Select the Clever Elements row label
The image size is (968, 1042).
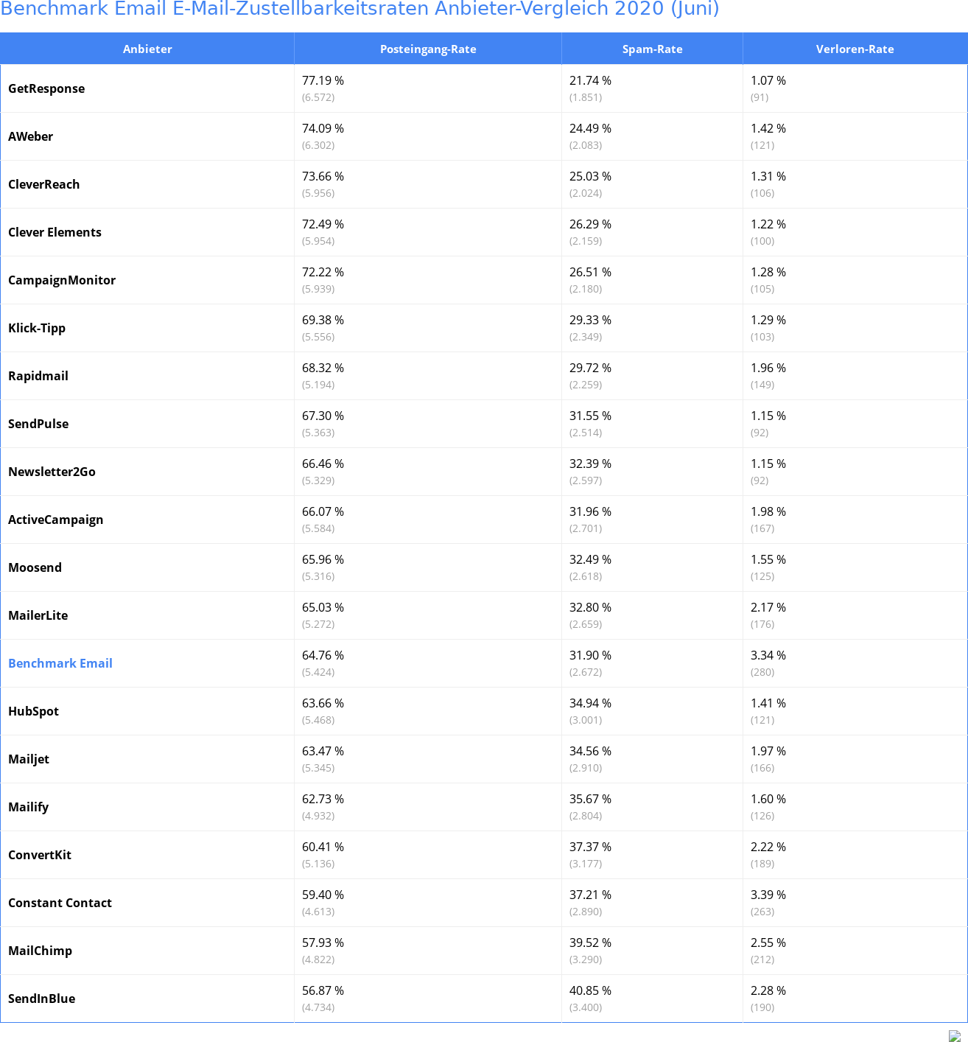click(x=55, y=232)
